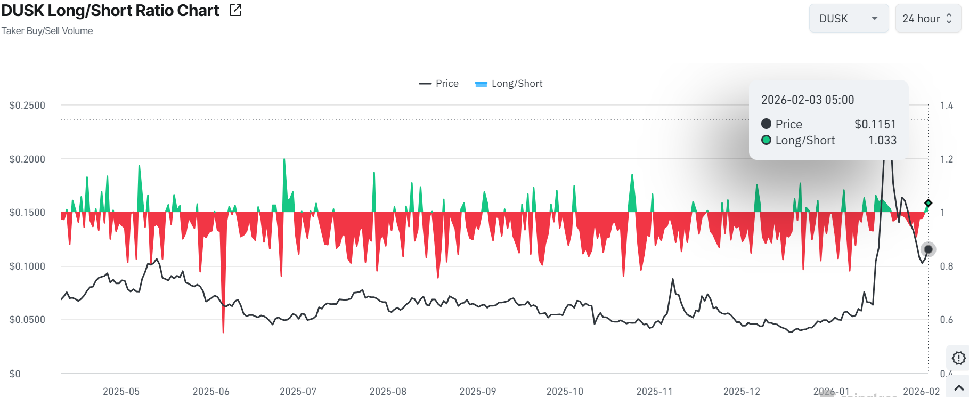
Task: Click the tooltip date 2026-02-03 05:00
Action: 807,100
